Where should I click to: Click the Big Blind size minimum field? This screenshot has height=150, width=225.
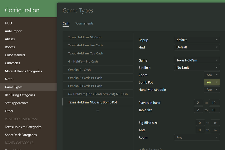point(200,123)
